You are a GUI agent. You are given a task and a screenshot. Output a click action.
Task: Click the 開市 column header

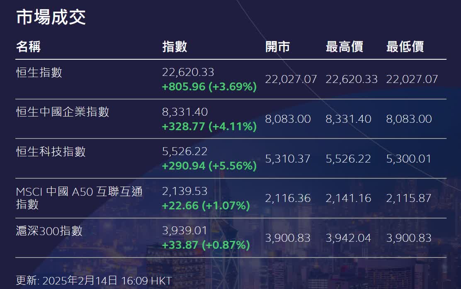[x=277, y=46]
